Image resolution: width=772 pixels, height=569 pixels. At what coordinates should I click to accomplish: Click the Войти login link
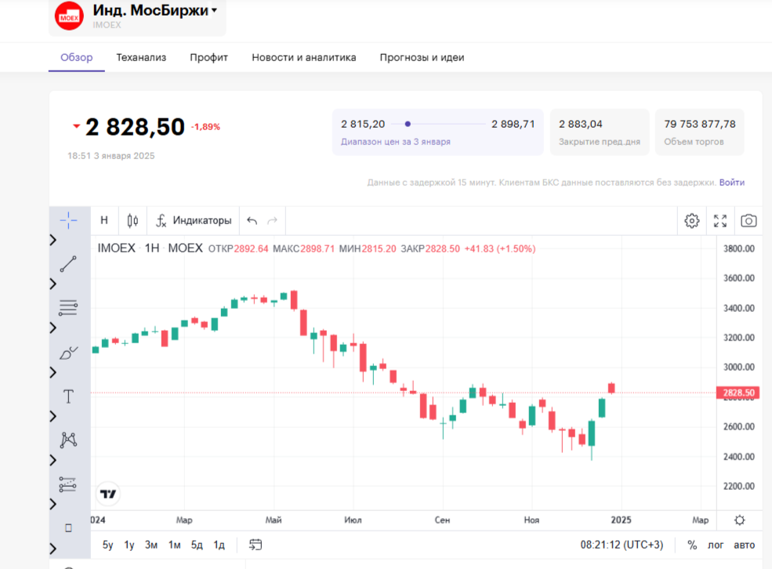731,183
